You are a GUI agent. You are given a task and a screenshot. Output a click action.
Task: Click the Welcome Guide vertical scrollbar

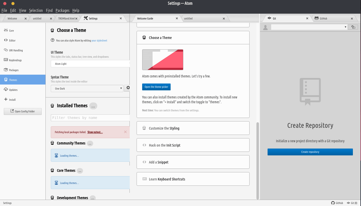point(258,161)
